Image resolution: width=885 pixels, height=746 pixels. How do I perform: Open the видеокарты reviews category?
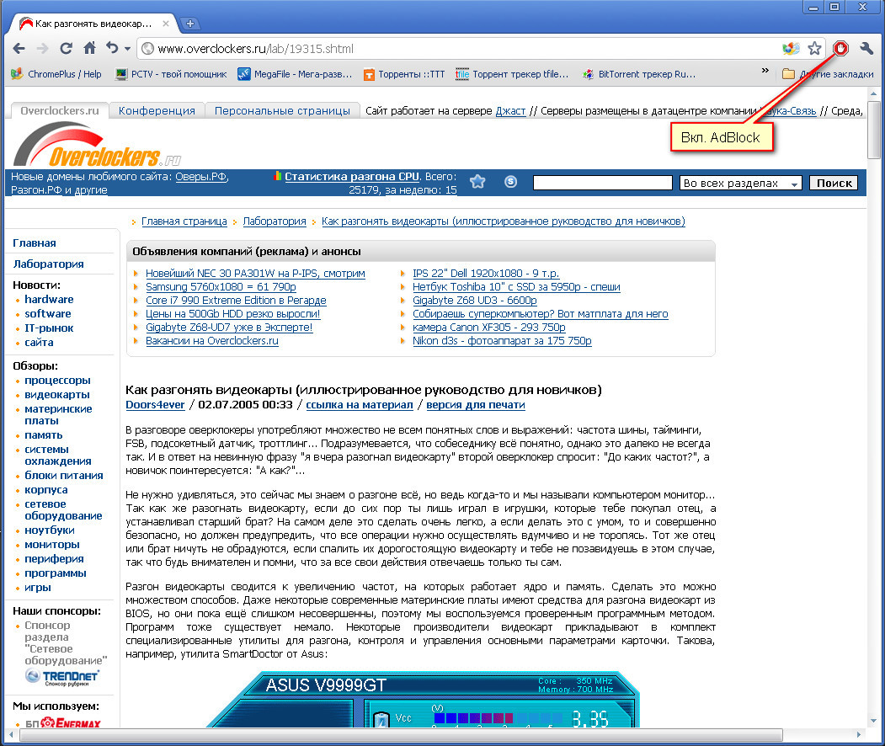[x=57, y=395]
